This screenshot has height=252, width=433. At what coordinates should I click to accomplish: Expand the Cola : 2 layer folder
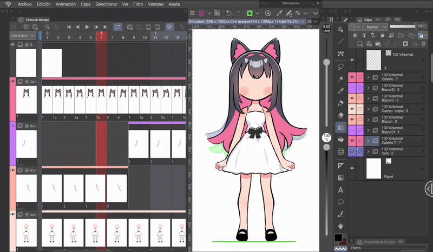pos(368,151)
